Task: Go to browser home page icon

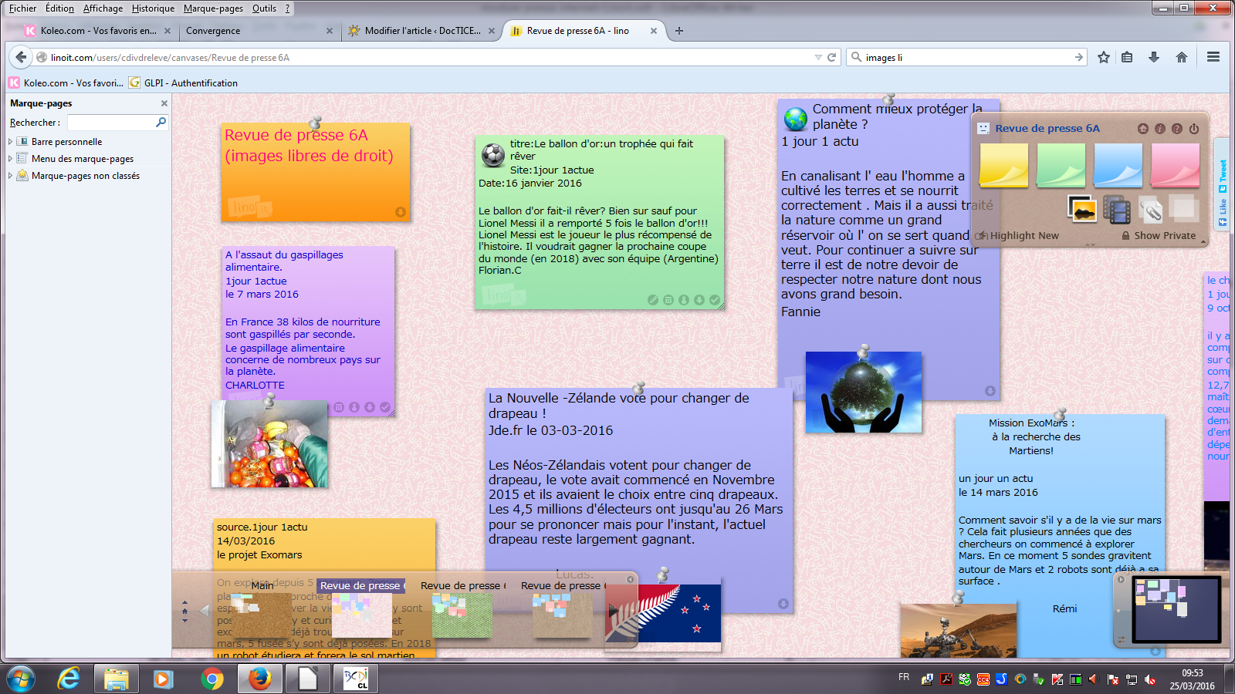Action: click(x=1182, y=57)
